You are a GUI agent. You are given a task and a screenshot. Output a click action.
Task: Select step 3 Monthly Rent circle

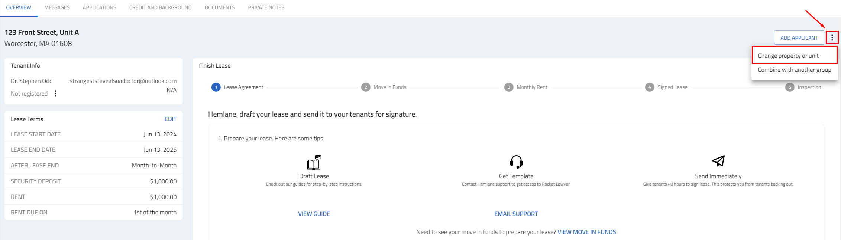pos(509,87)
